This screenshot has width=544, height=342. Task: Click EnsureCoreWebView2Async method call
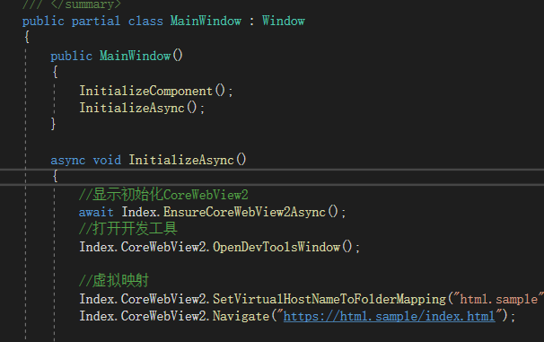244,212
